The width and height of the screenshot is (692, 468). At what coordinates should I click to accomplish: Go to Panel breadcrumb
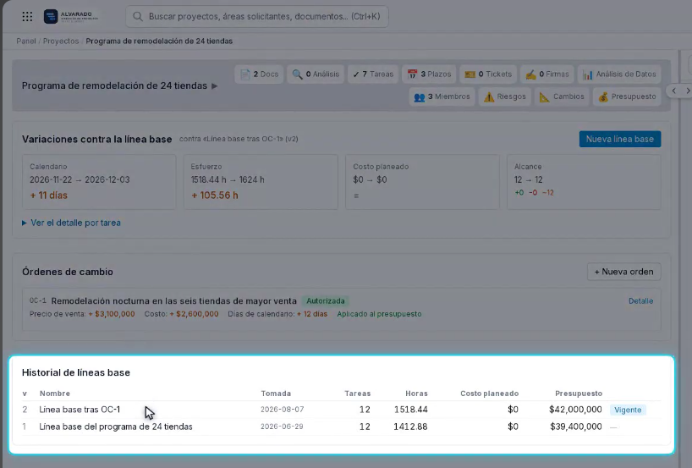tap(26, 41)
